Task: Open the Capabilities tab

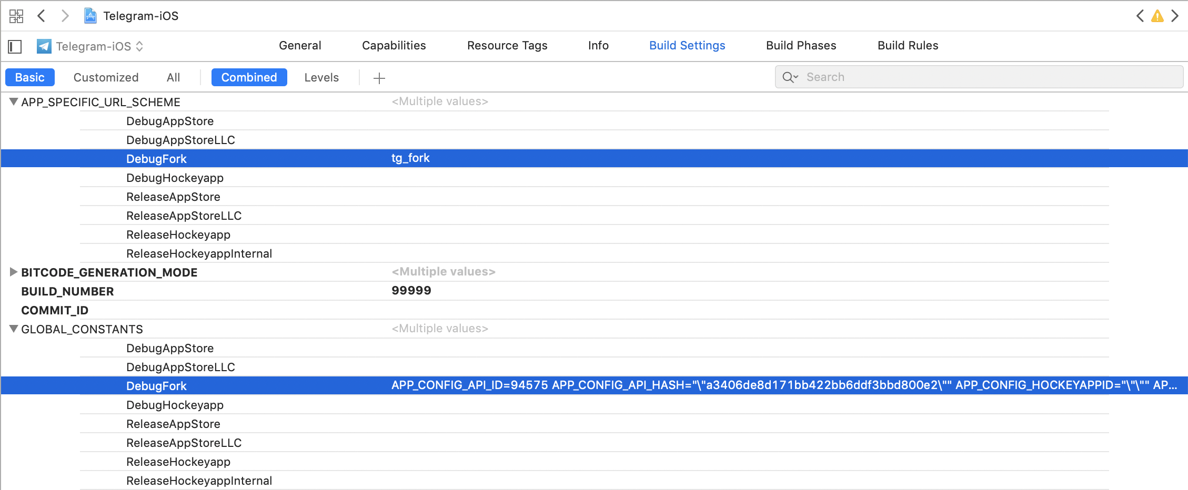Action: 394,46
